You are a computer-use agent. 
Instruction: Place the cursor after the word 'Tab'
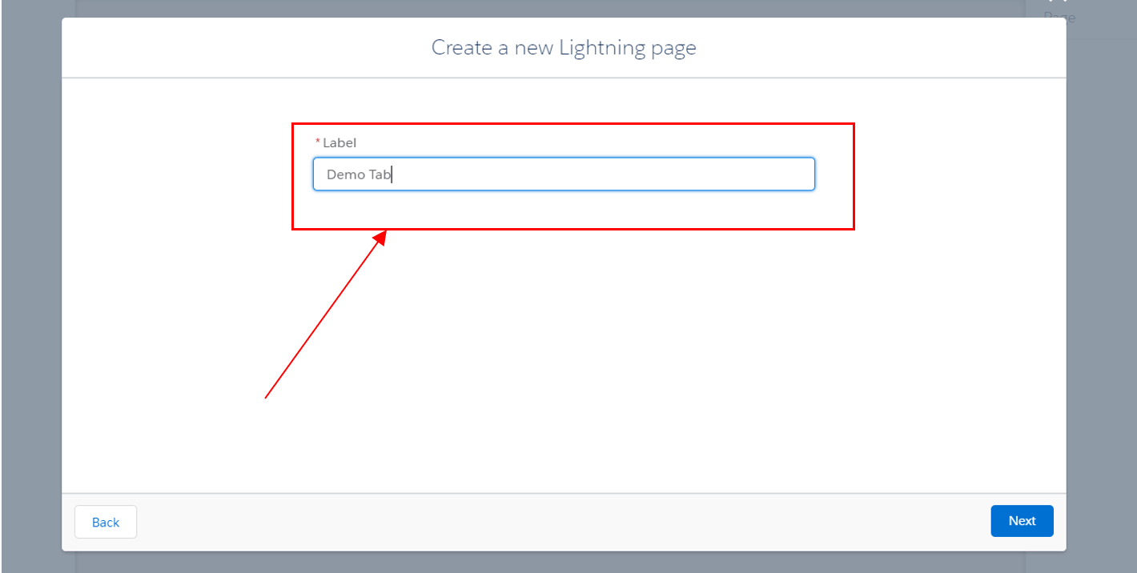[392, 174]
